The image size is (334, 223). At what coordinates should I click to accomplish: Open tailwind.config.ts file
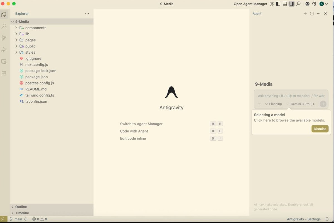click(x=51, y=95)
